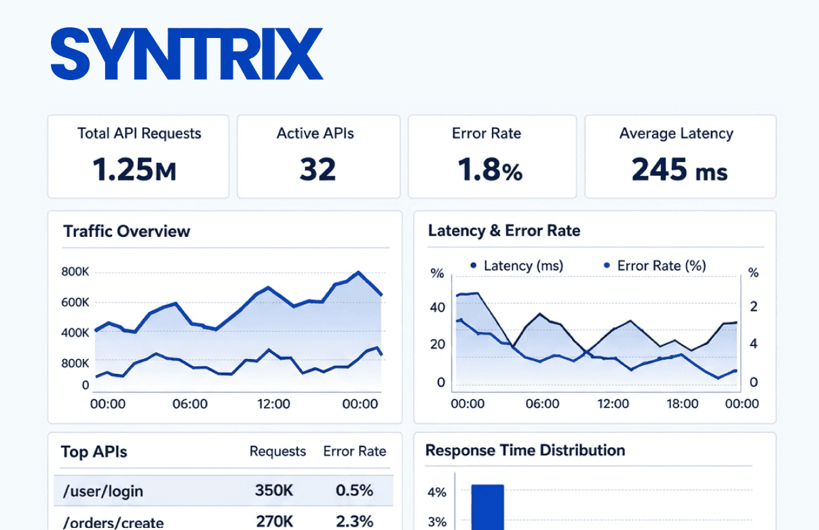The image size is (819, 530).
Task: Open the Response Time Distribution section header
Action: 525,450
